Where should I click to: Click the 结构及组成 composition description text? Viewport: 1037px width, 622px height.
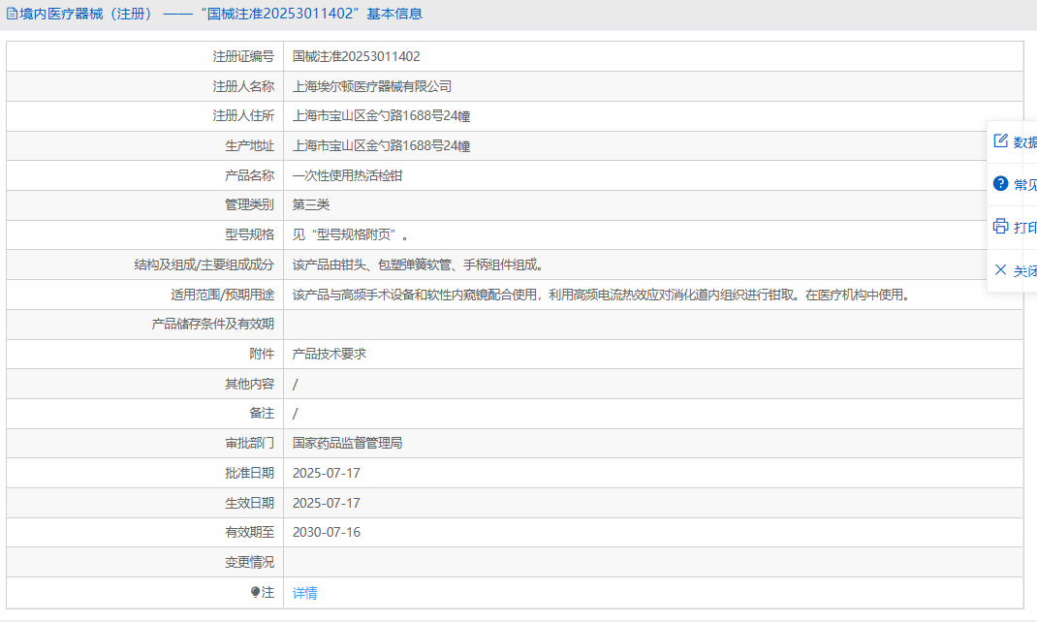coord(418,264)
